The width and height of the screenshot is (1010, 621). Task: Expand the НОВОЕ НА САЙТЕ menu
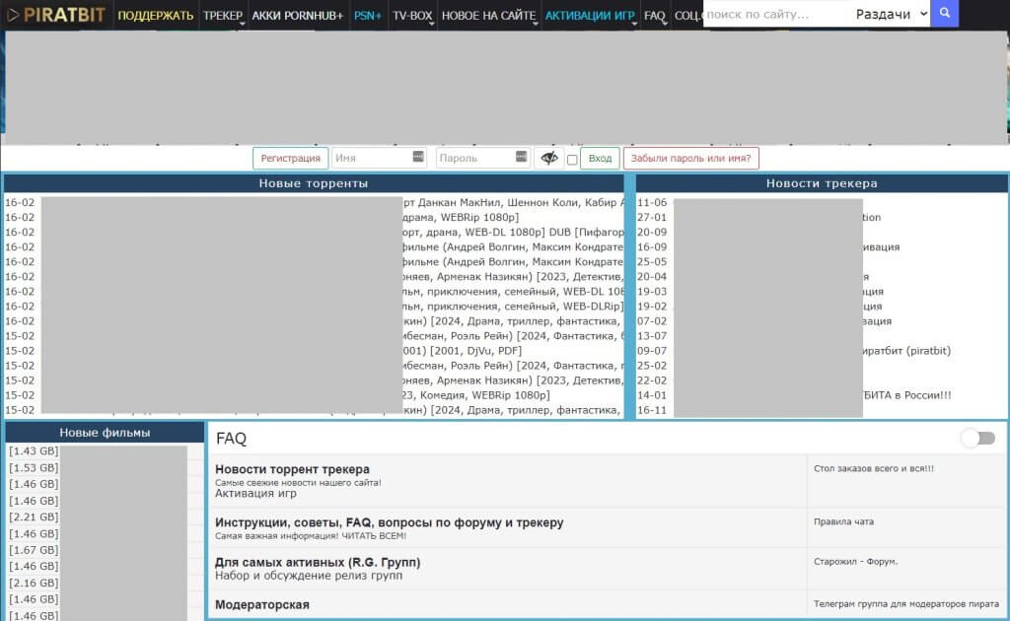pos(488,16)
